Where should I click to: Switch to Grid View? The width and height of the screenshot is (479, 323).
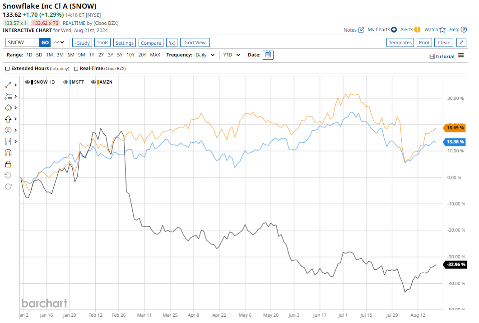pos(195,43)
